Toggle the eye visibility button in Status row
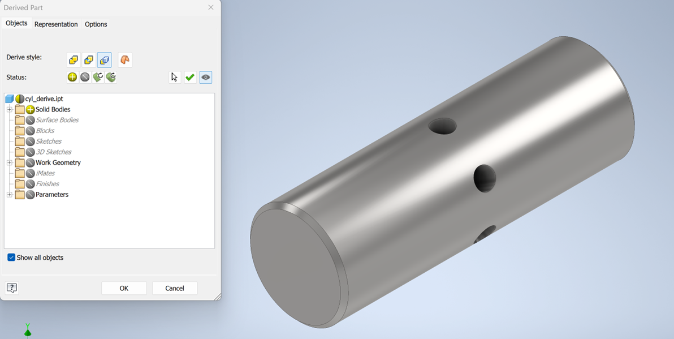The image size is (674, 339). [x=206, y=78]
